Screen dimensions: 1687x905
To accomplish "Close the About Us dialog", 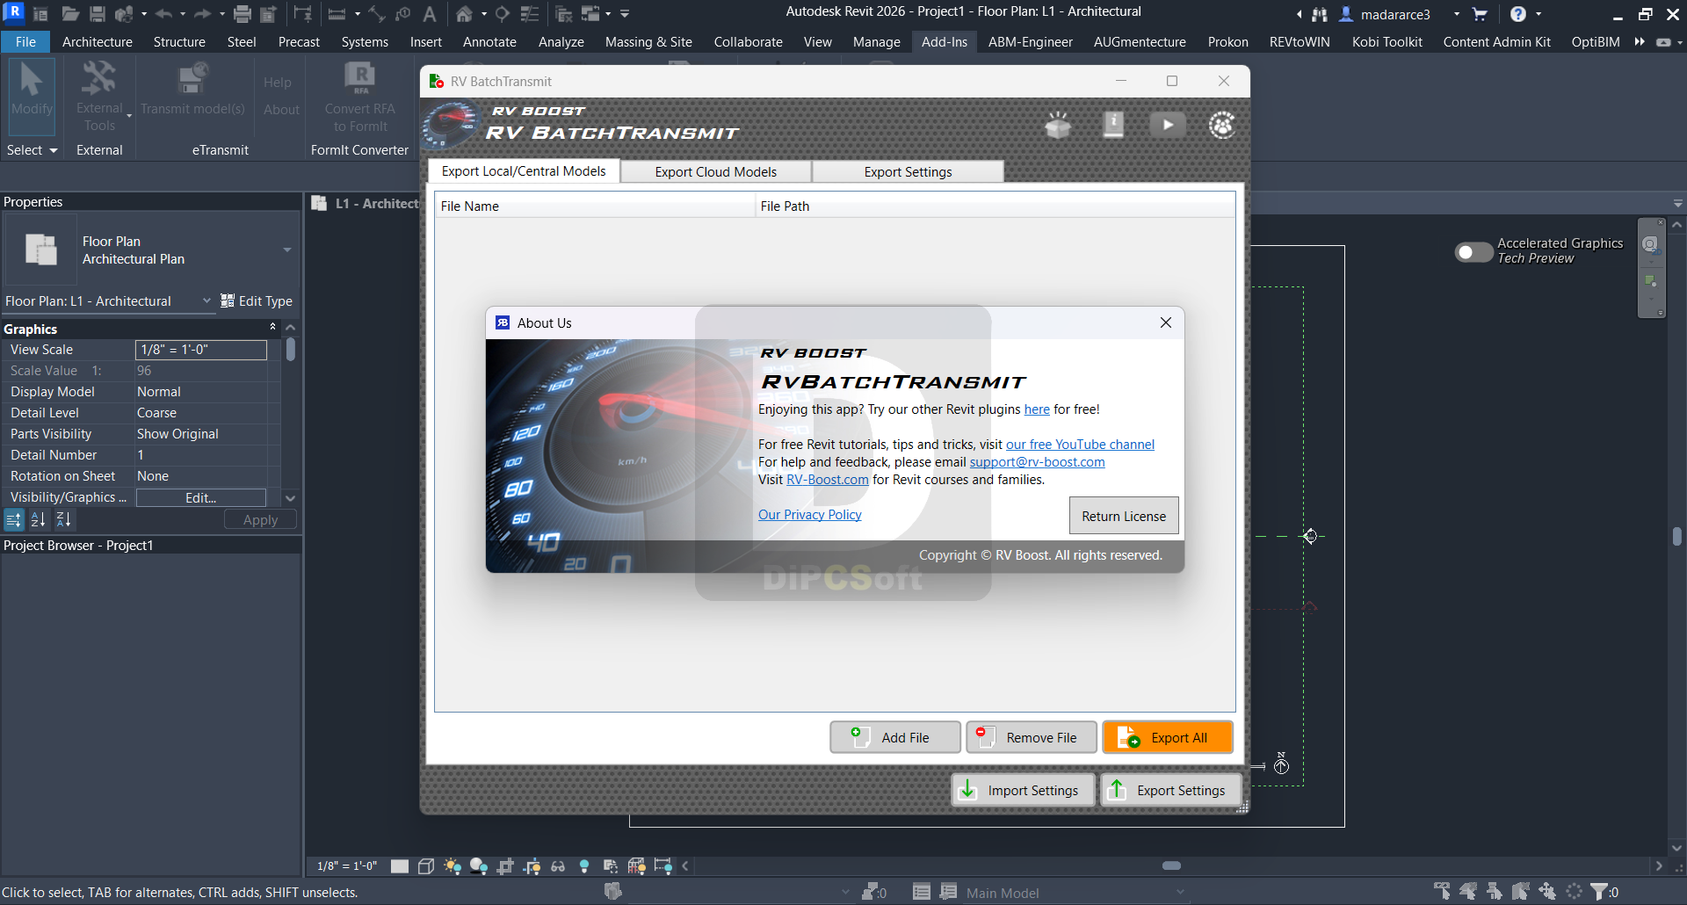I will tap(1166, 322).
